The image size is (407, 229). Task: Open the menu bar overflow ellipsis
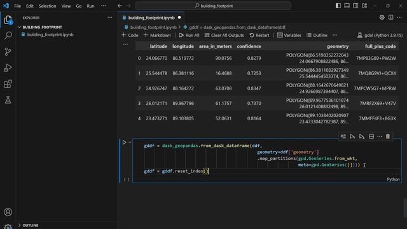[103, 6]
